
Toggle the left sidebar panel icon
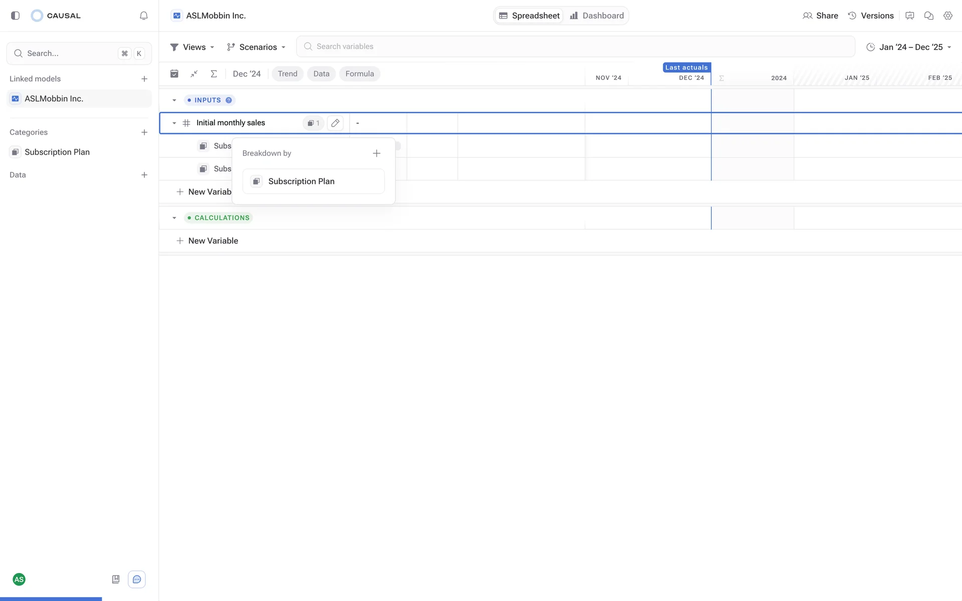tap(15, 16)
